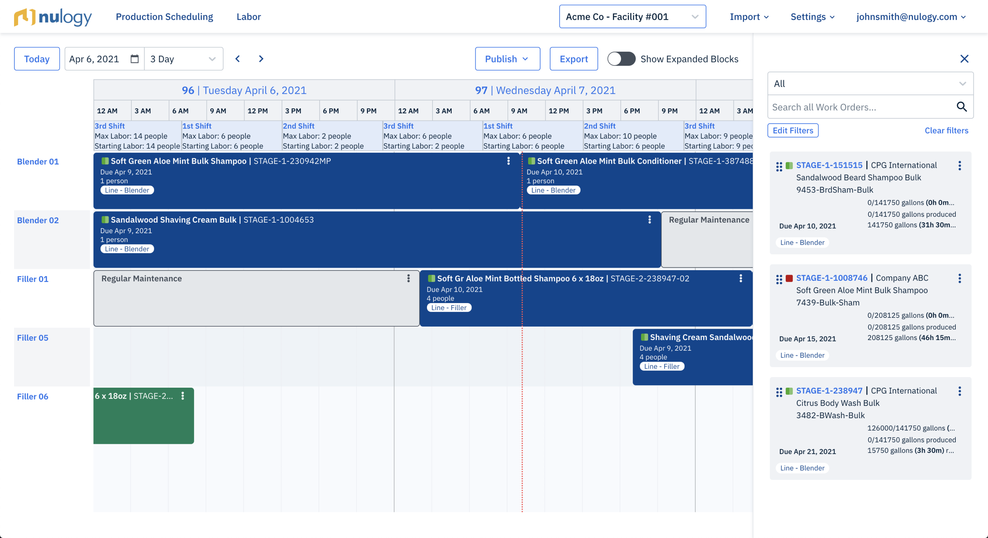Screen dimensions: 988x538
Task: Open kebab menu for STAGE-1-1008746 card
Action: (960, 278)
